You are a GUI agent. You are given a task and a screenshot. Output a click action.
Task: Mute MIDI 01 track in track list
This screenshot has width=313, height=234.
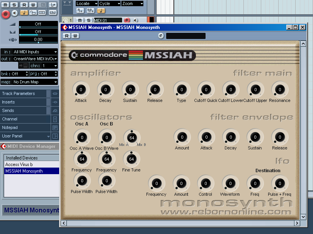(80, 20)
